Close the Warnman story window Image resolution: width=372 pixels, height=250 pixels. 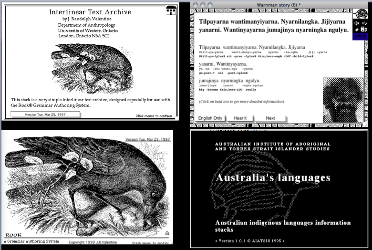196,5
